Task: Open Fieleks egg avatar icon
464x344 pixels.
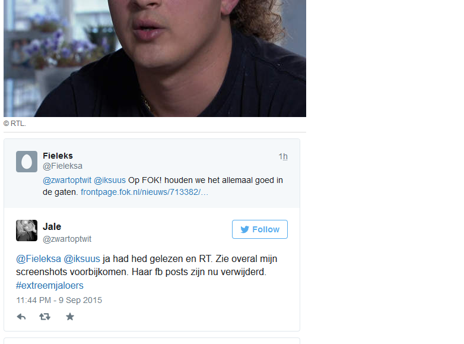Action: click(27, 162)
